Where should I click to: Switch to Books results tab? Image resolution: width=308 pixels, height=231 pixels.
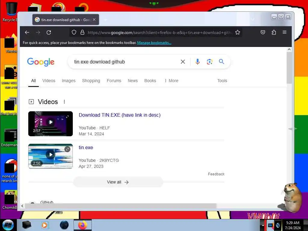(150, 81)
